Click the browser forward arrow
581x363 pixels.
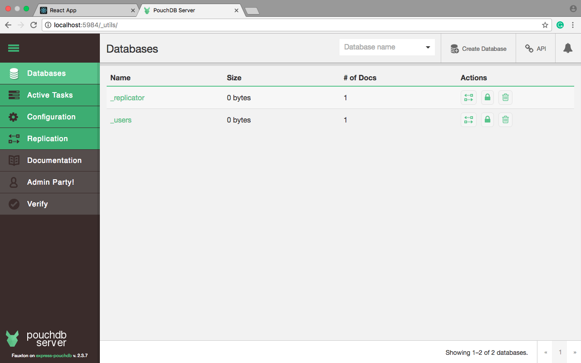[21, 25]
